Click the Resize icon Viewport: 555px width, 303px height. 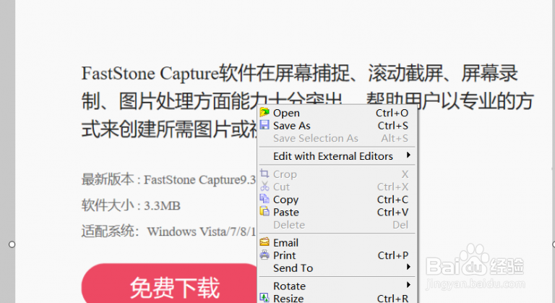pos(264,298)
